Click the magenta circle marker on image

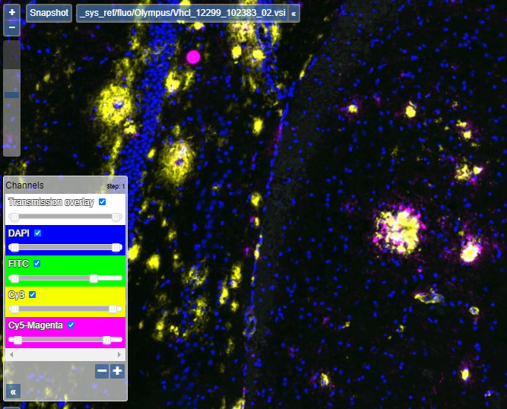click(193, 56)
